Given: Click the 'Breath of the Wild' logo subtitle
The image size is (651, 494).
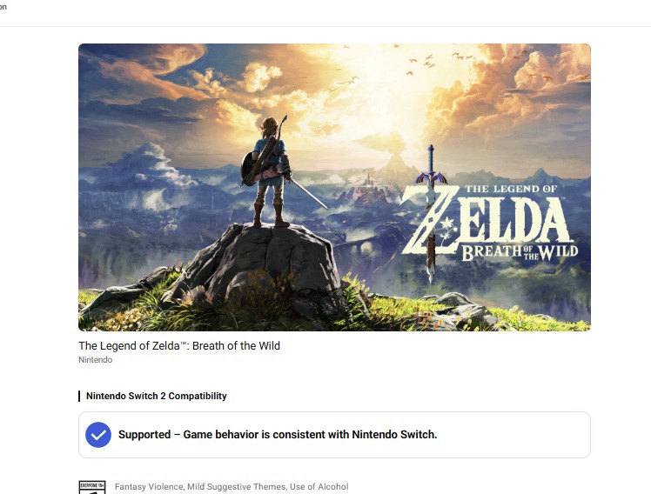Looking at the screenshot, I should [x=520, y=252].
